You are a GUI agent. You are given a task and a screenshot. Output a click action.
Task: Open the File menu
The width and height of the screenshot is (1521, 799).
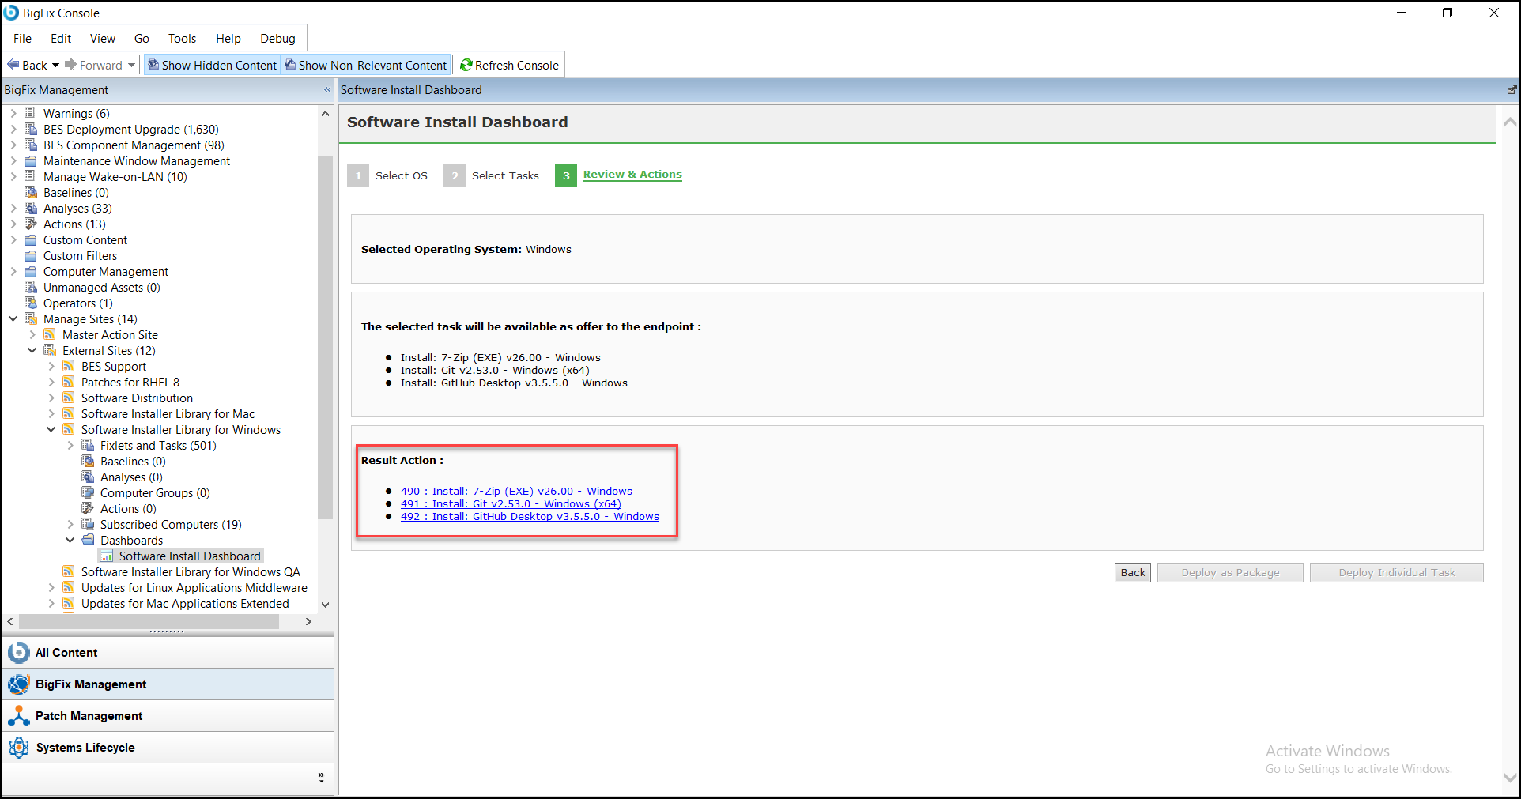pos(22,38)
